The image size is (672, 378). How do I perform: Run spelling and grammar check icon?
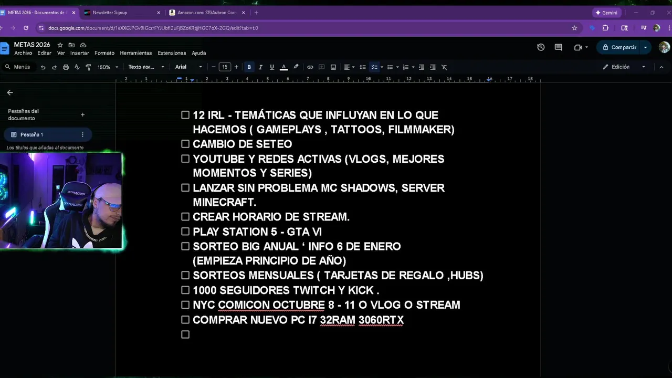coord(77,67)
